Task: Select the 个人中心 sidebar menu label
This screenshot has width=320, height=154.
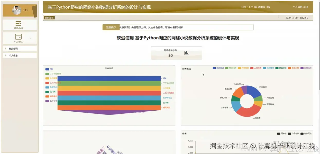Action: pyautogui.click(x=19, y=42)
